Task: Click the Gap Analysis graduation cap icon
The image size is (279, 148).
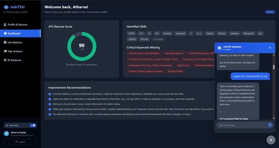Action: [x=5, y=51]
